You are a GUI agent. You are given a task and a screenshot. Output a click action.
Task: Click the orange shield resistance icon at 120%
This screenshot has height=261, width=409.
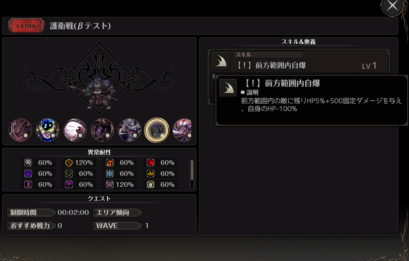(69, 162)
